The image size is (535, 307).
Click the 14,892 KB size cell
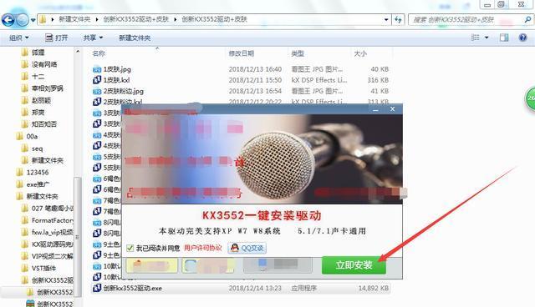(x=374, y=288)
